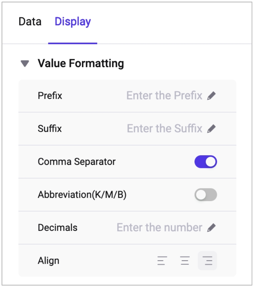Select the Display tab
This screenshot has height=289, width=255.
tap(73, 22)
